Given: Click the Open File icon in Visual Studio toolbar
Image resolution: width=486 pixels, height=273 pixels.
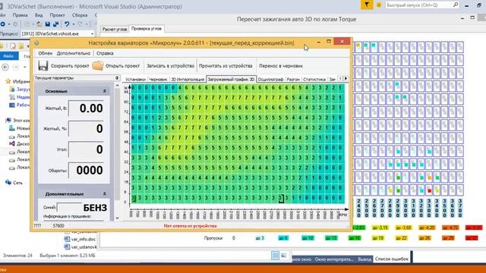Looking at the screenshot, I should click(x=39, y=24).
